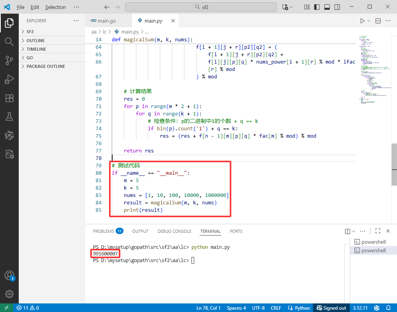397x312 pixels.
Task: Open the Testing flask icon
Action: 9,117
